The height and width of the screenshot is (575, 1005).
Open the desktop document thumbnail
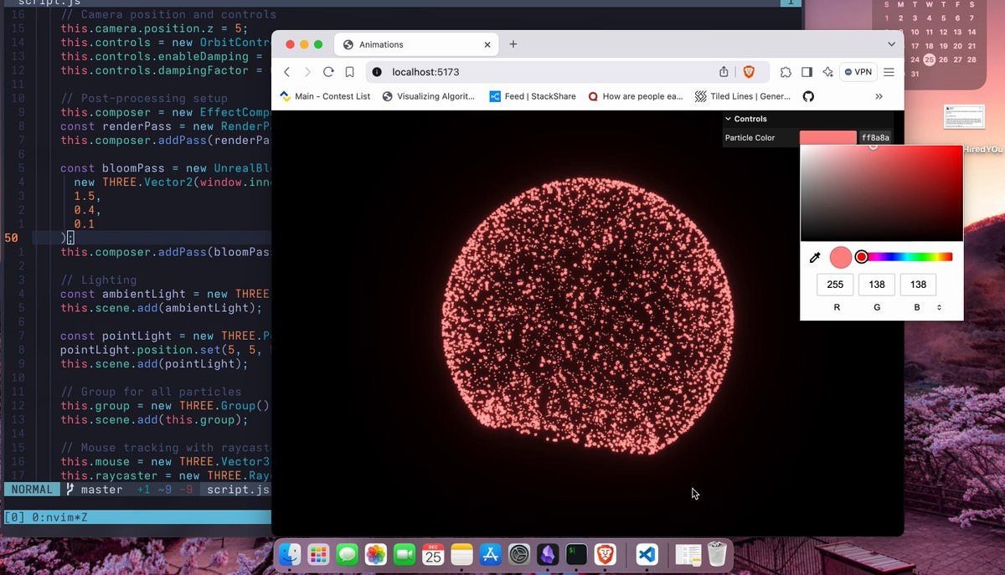click(x=964, y=116)
